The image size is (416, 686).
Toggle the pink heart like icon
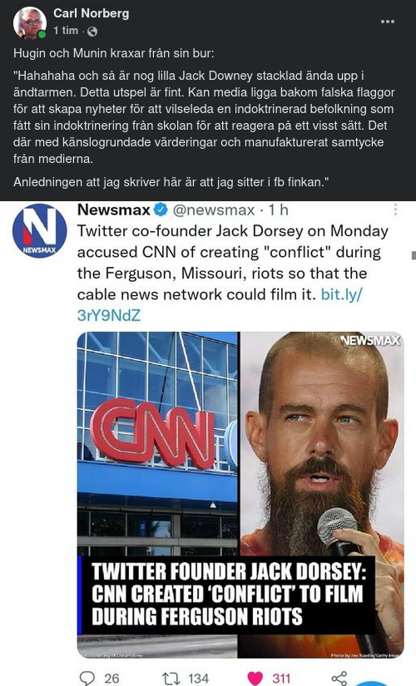[255, 679]
